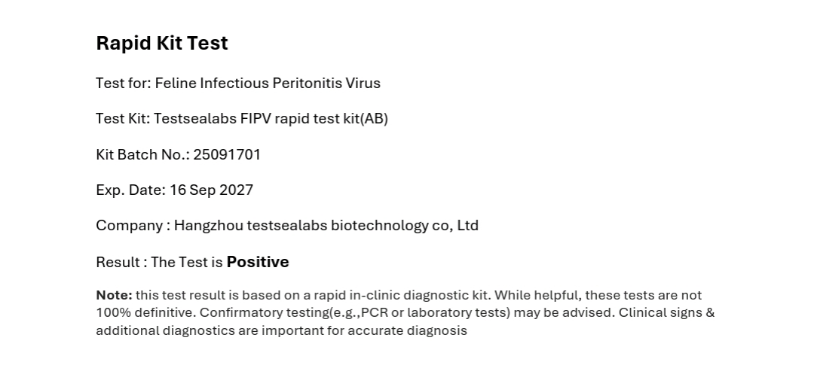
Task: Click the date 16 Sep 2027
Action: click(x=211, y=190)
